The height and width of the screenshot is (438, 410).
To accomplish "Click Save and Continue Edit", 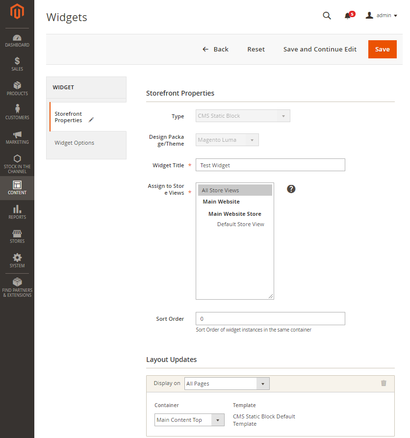I will pyautogui.click(x=320, y=49).
